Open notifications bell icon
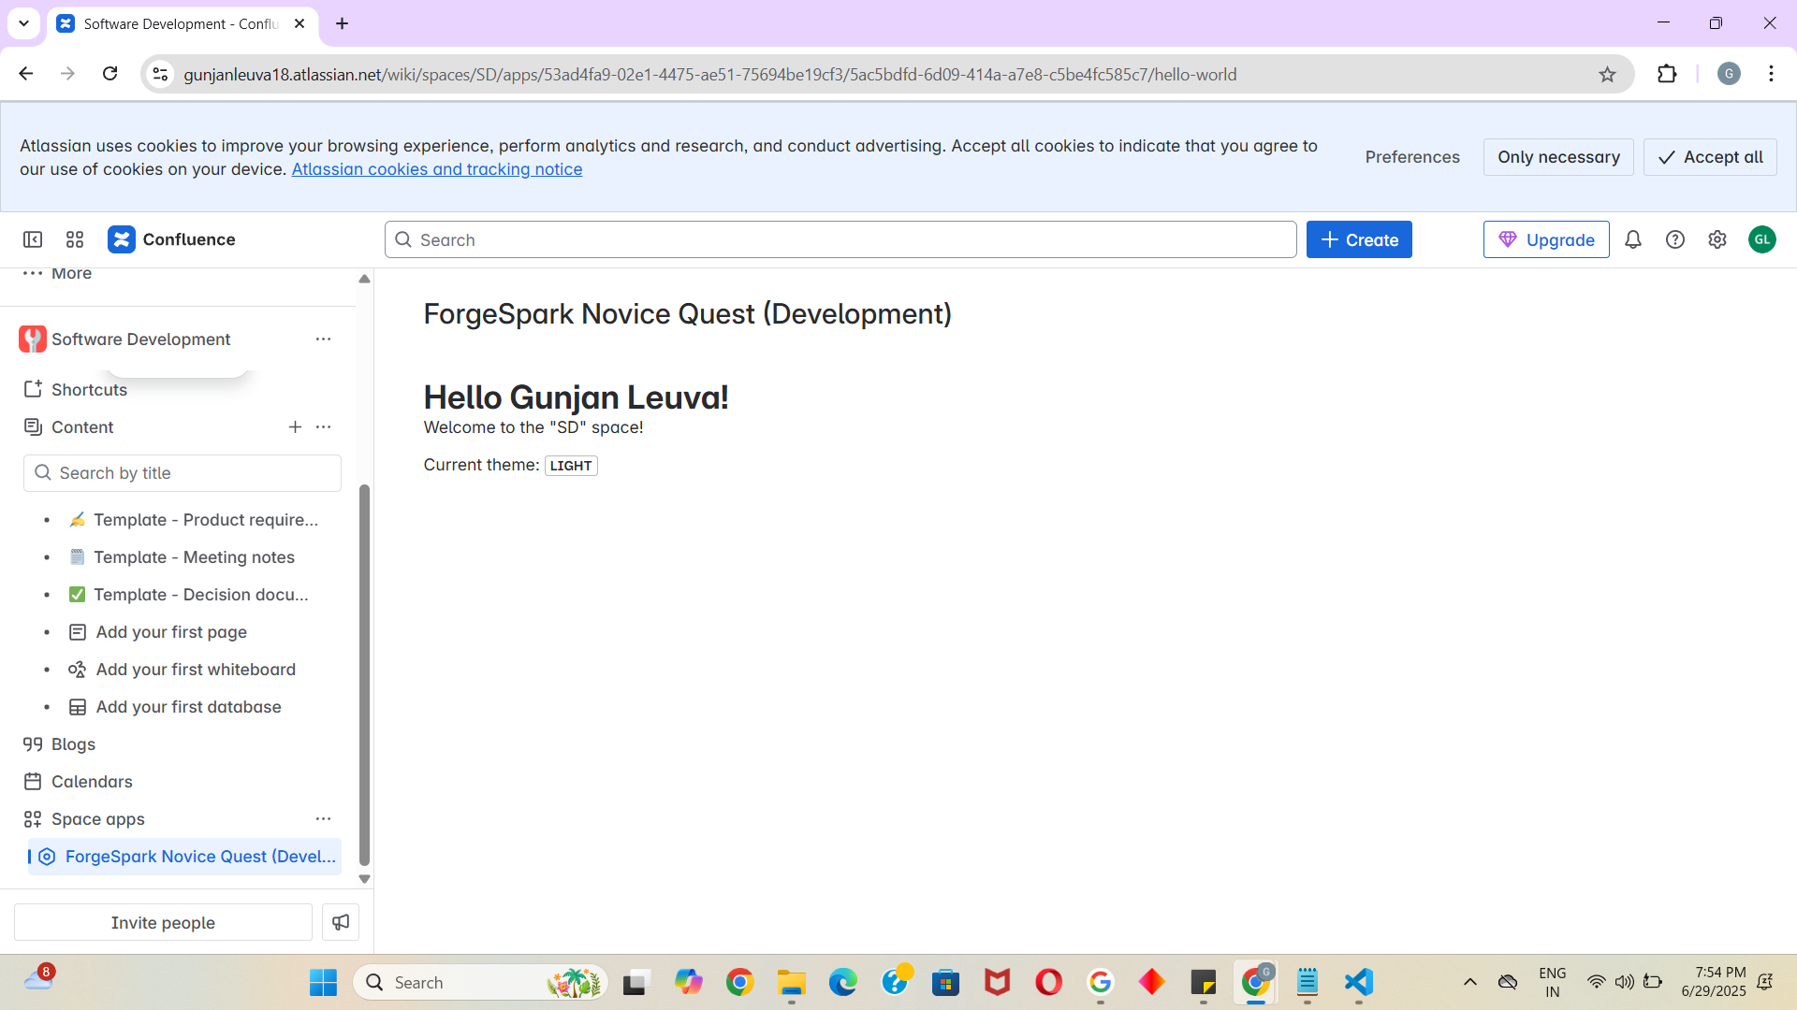This screenshot has width=1797, height=1010. pos(1633,239)
